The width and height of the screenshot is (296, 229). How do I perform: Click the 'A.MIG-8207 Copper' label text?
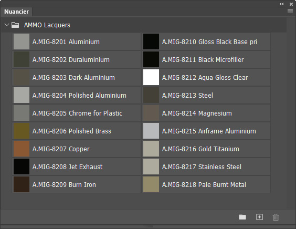pos(61,149)
